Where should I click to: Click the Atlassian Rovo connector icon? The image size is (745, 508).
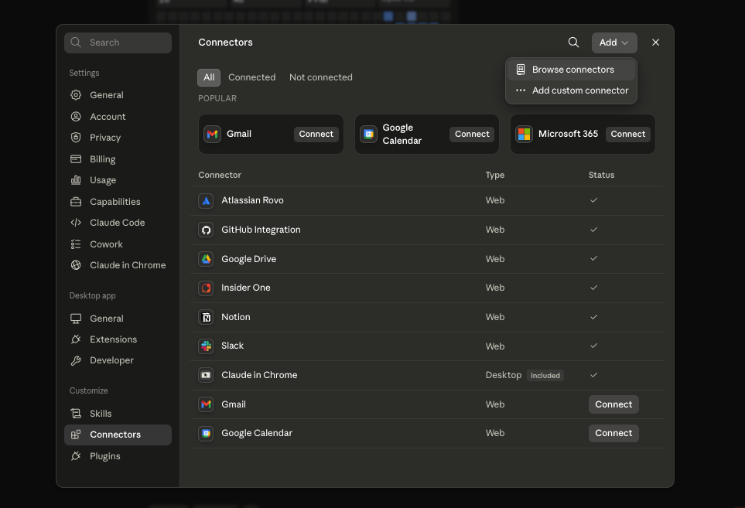pyautogui.click(x=206, y=201)
